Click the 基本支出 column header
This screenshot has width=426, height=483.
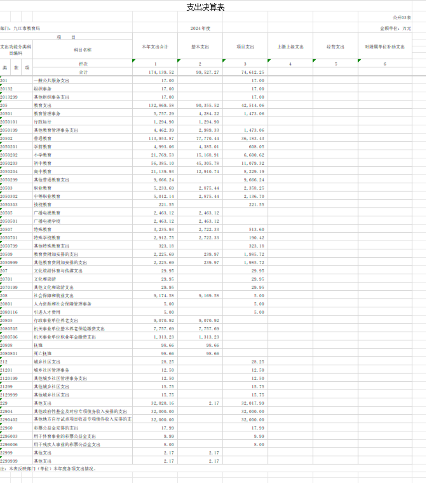pyautogui.click(x=200, y=47)
